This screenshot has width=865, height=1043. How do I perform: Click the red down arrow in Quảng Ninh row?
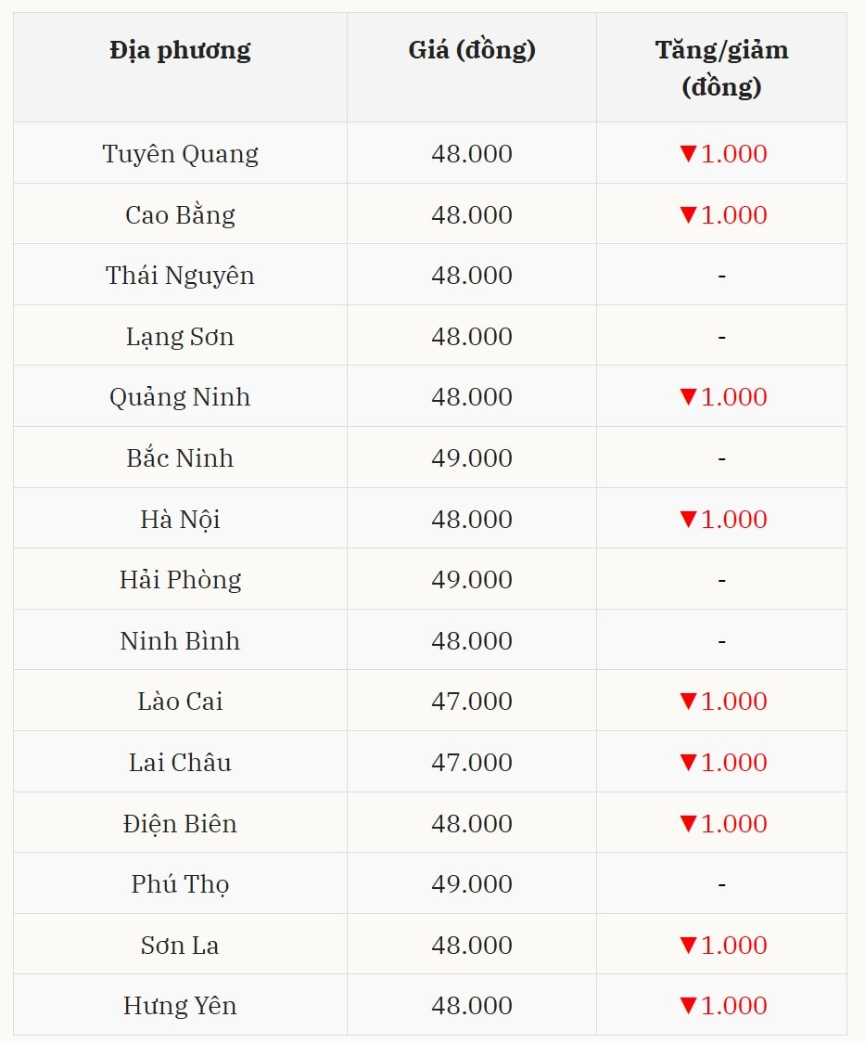(x=688, y=397)
